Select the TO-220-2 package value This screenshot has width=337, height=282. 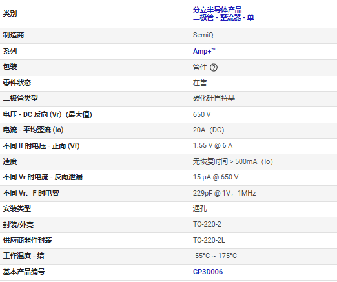click(207, 224)
